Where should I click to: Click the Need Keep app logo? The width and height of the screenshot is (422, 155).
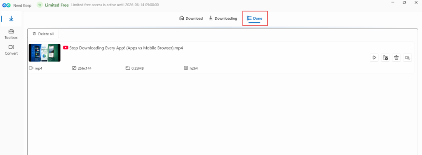point(7,5)
